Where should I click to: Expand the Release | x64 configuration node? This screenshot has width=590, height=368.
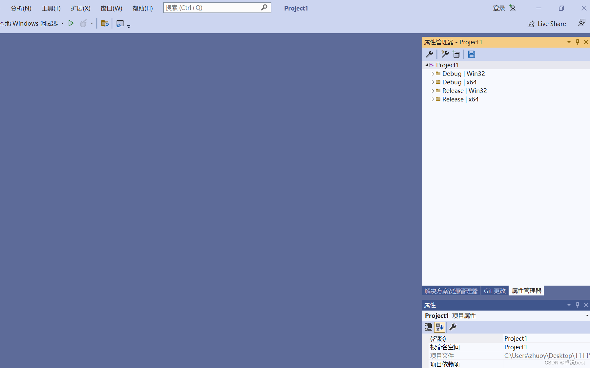point(433,99)
